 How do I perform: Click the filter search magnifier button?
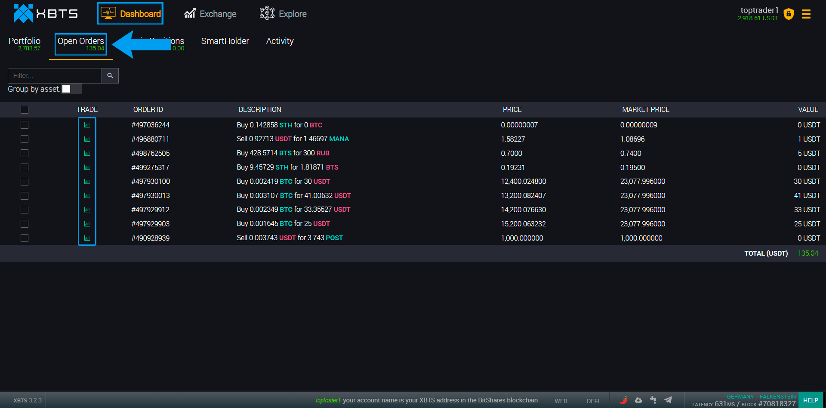[110, 76]
